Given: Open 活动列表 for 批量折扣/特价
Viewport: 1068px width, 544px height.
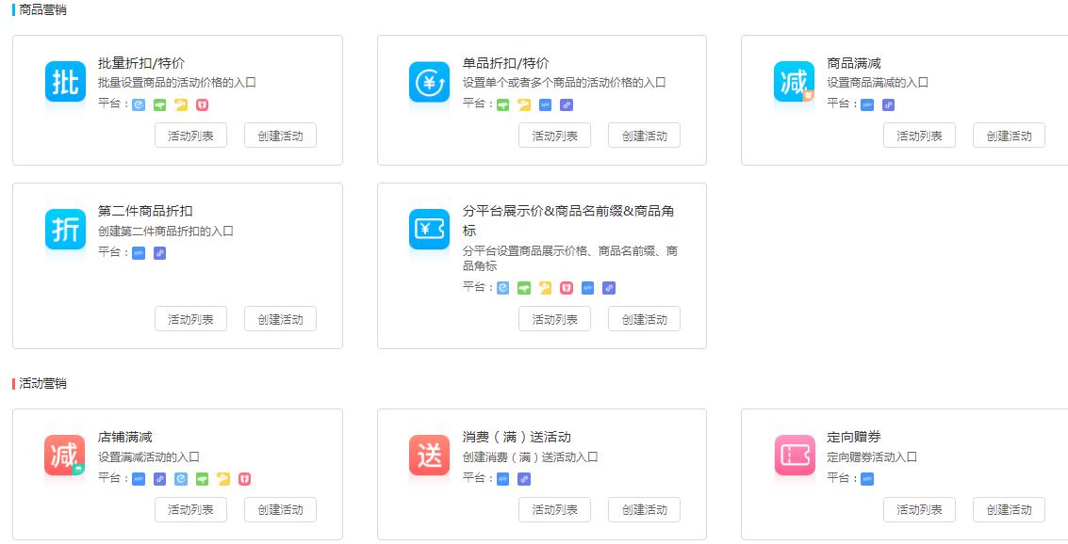Looking at the screenshot, I should 190,135.
